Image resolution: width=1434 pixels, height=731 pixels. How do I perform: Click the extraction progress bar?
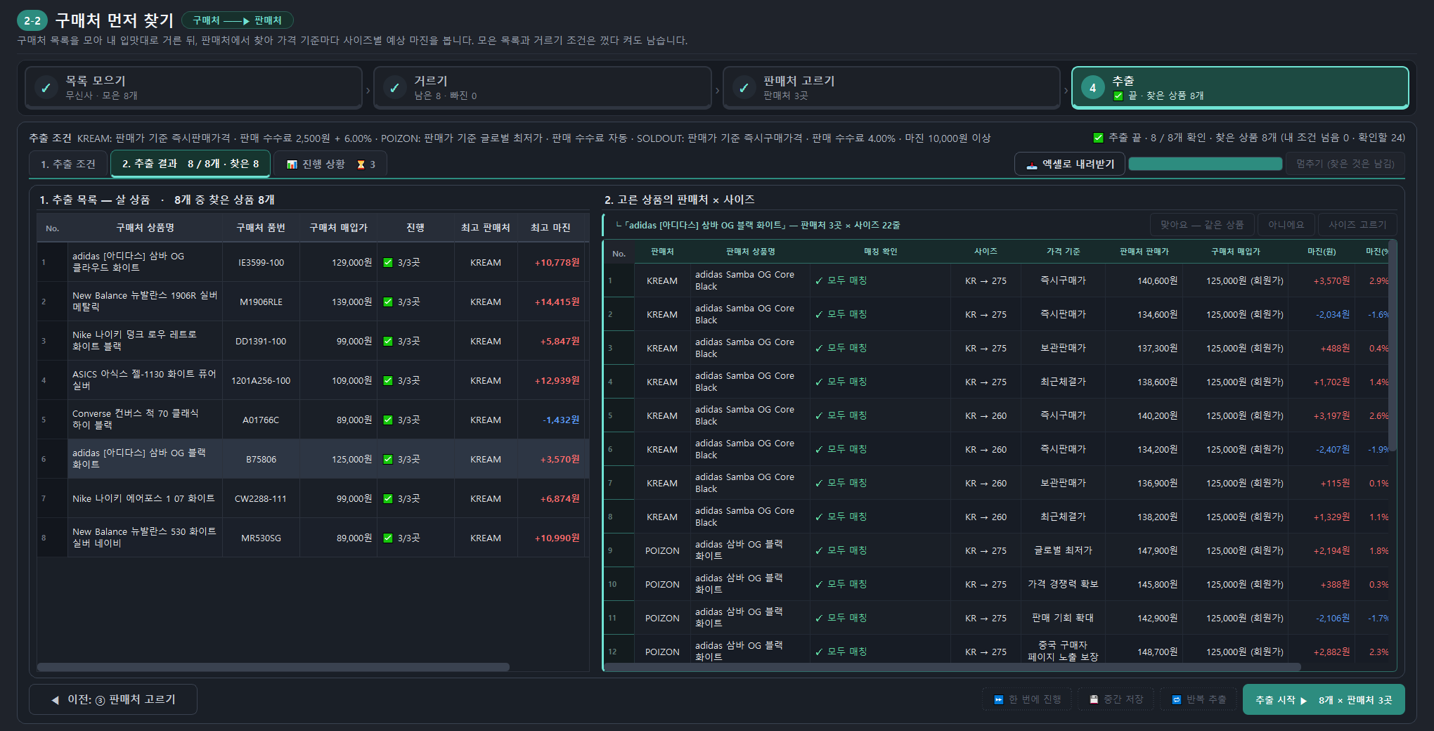(1205, 164)
